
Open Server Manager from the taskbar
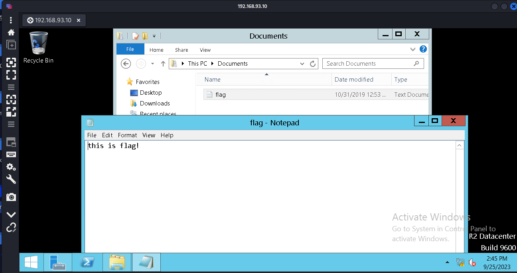(x=58, y=262)
